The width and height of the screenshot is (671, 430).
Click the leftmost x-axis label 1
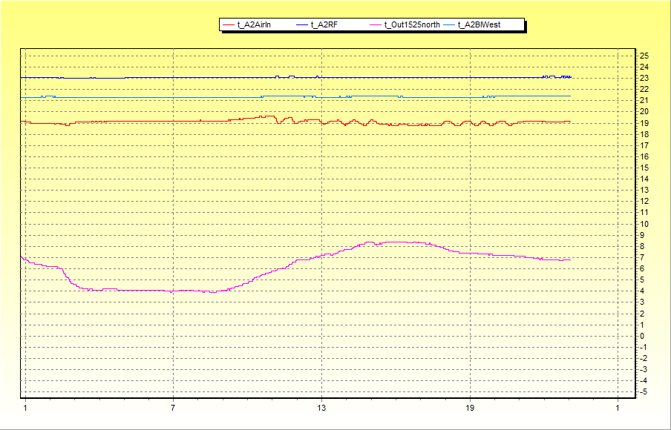click(24, 408)
